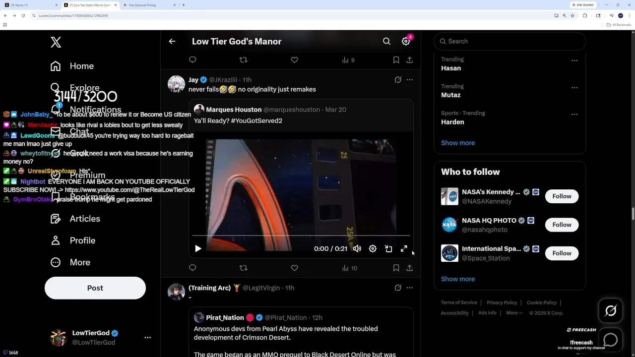Open Articles in the sidebar

coord(75,219)
